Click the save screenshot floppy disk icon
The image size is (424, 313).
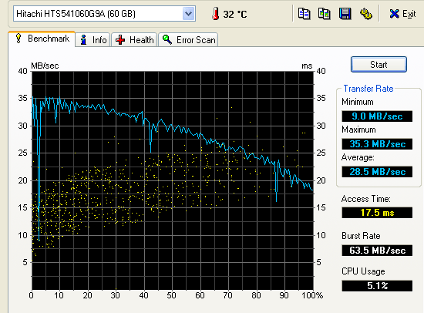coord(345,14)
